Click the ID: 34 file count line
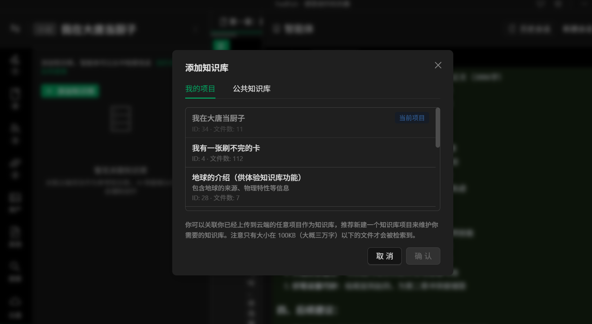Image resolution: width=592 pixels, height=324 pixels. (x=217, y=129)
